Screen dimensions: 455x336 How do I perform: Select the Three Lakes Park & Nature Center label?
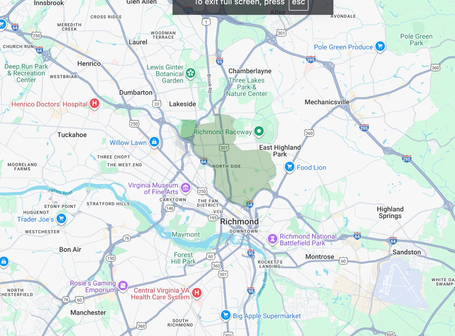tap(247, 87)
